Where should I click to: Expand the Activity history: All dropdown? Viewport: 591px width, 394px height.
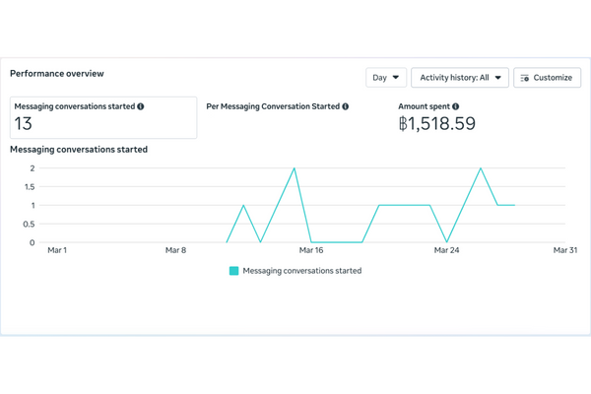click(x=460, y=77)
